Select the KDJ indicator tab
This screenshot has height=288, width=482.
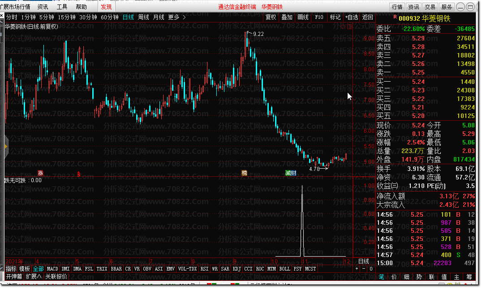[x=237, y=269]
